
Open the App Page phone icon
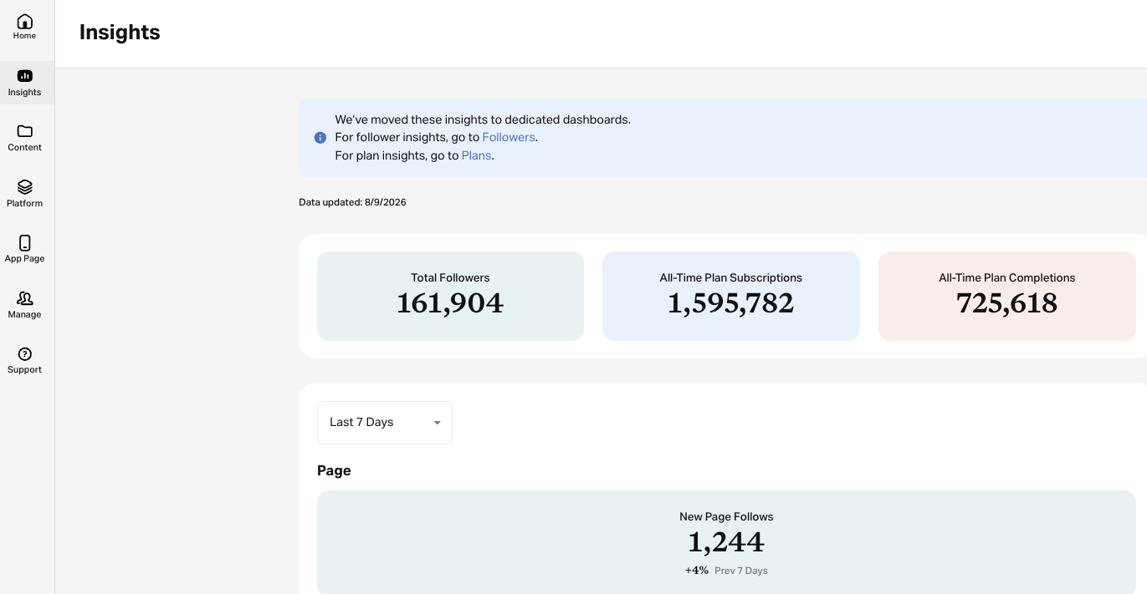(25, 243)
